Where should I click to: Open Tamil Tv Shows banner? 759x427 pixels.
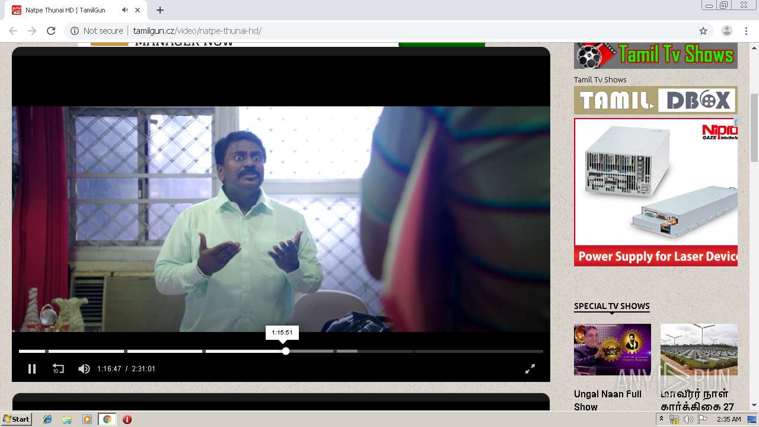coord(656,55)
